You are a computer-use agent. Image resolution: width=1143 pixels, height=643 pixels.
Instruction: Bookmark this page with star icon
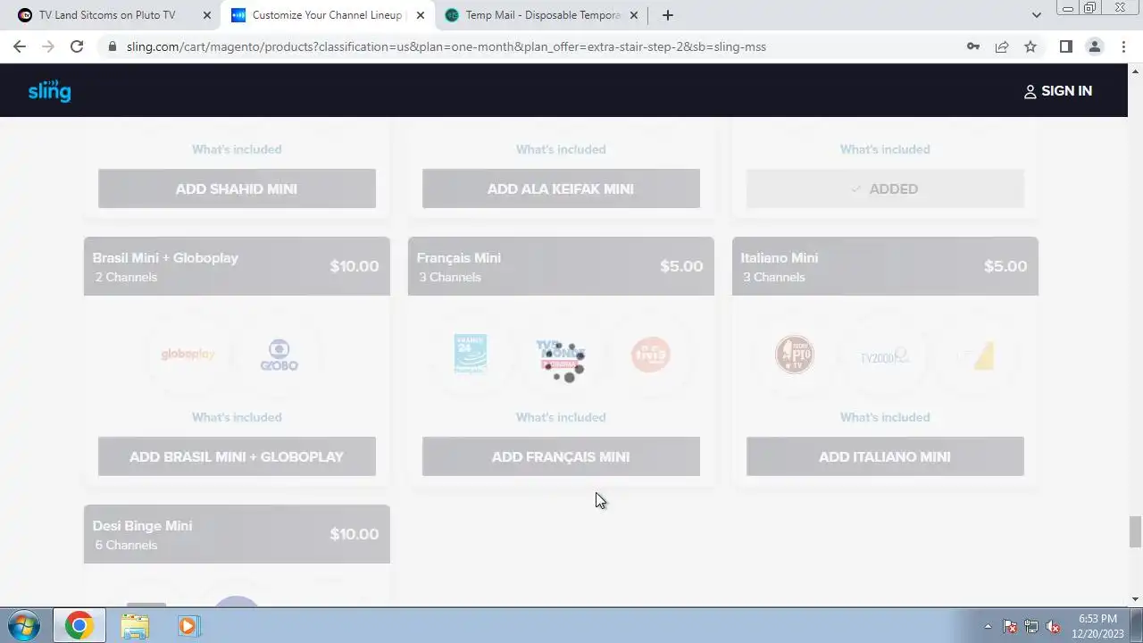pos(1030,46)
